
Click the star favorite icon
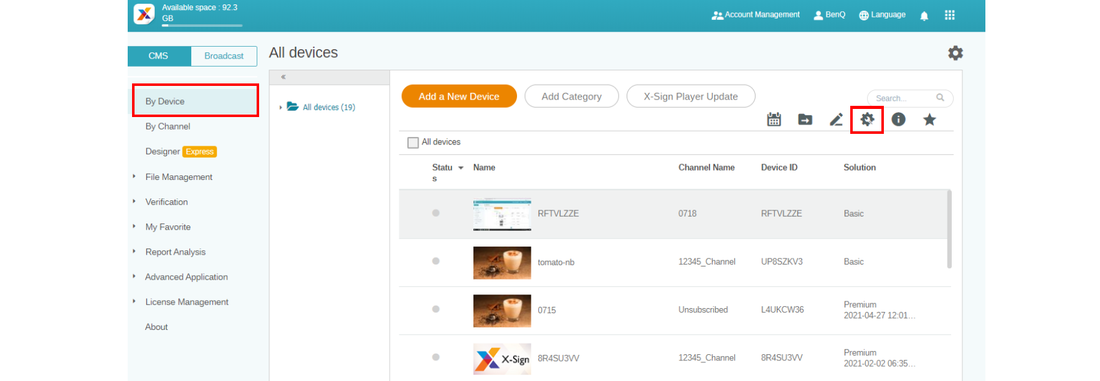(x=929, y=120)
